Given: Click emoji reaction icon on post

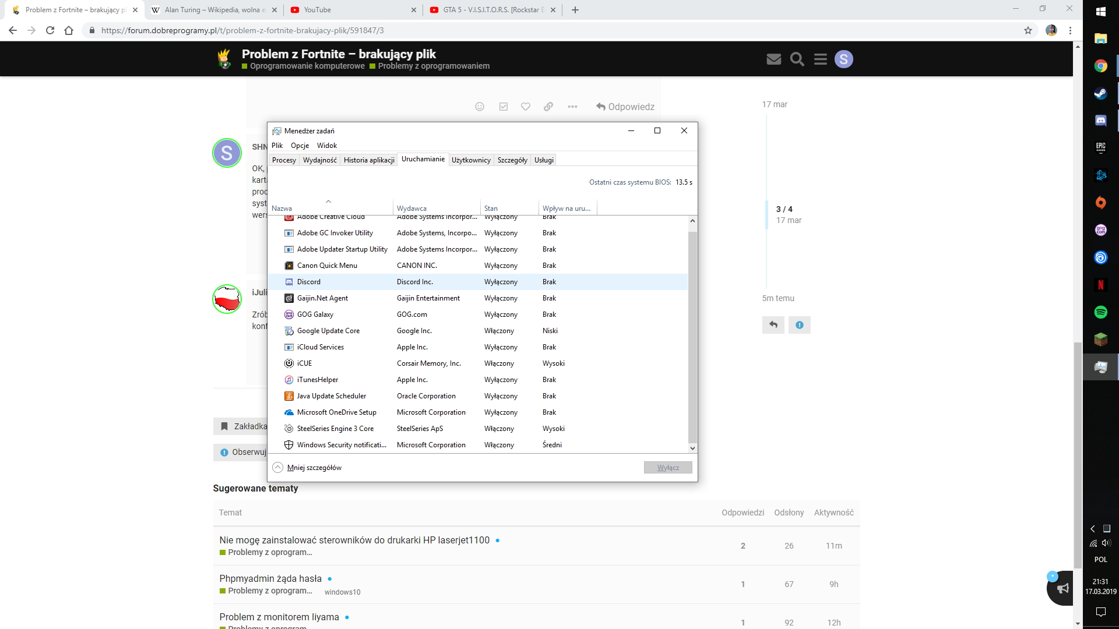Looking at the screenshot, I should [480, 107].
